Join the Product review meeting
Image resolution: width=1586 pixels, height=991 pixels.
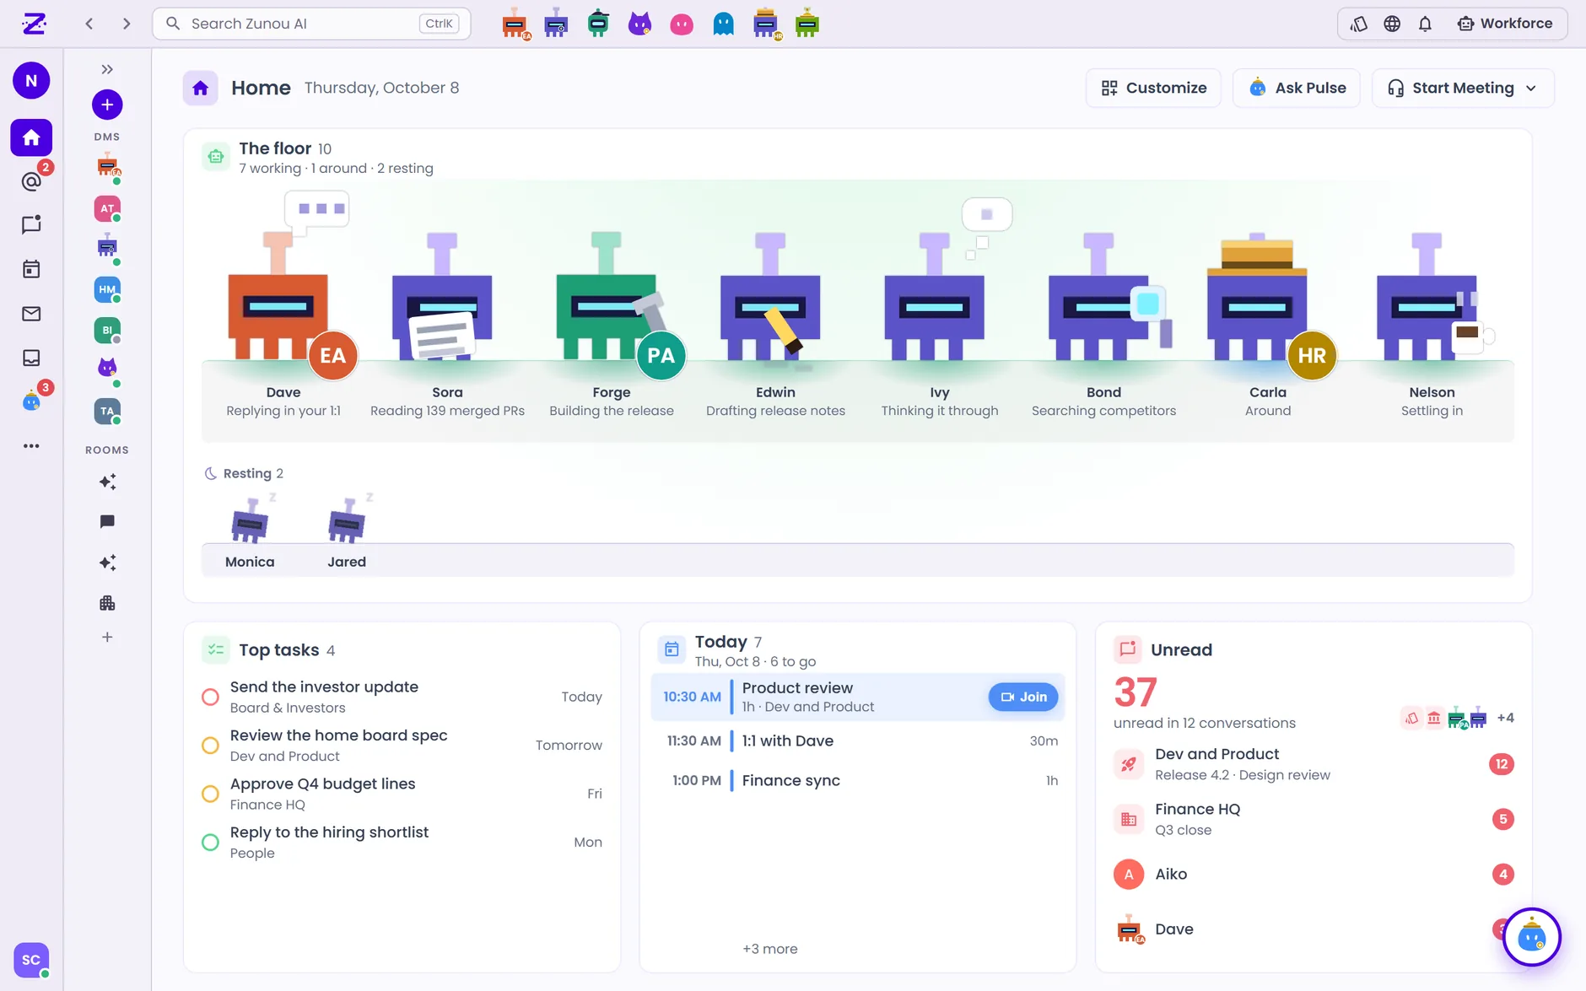[1023, 697]
